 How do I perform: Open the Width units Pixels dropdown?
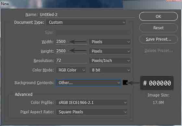110,42
